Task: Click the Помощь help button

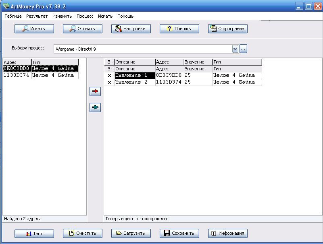Action: tap(179, 29)
